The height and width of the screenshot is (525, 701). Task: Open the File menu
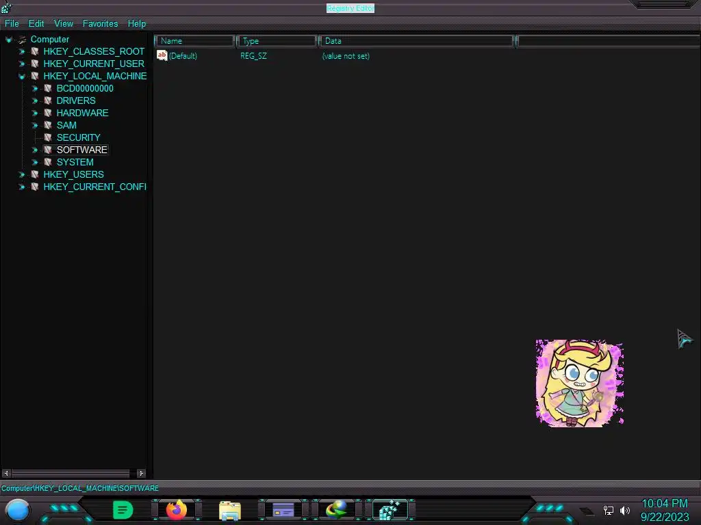pyautogui.click(x=12, y=24)
